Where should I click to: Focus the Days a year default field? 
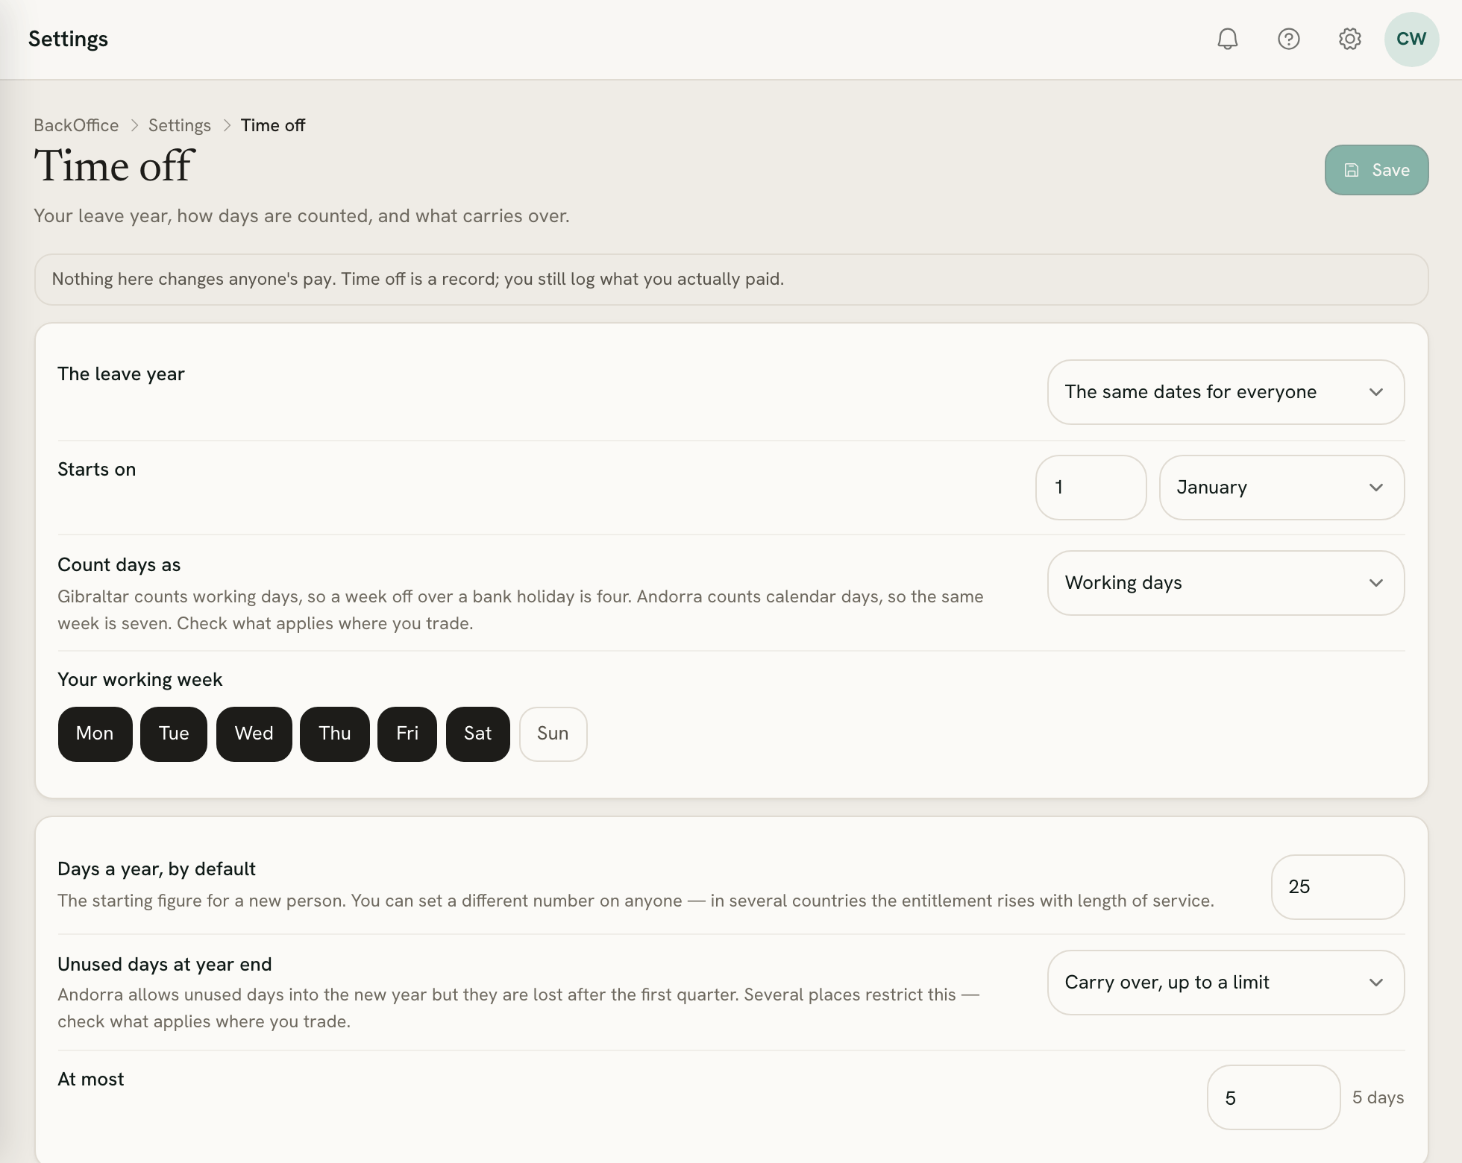pos(1337,887)
